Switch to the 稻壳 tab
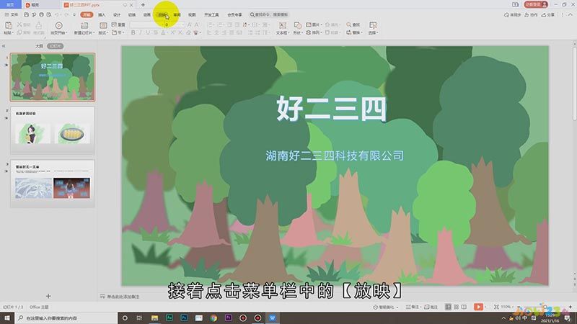577x324 pixels. coord(32,5)
